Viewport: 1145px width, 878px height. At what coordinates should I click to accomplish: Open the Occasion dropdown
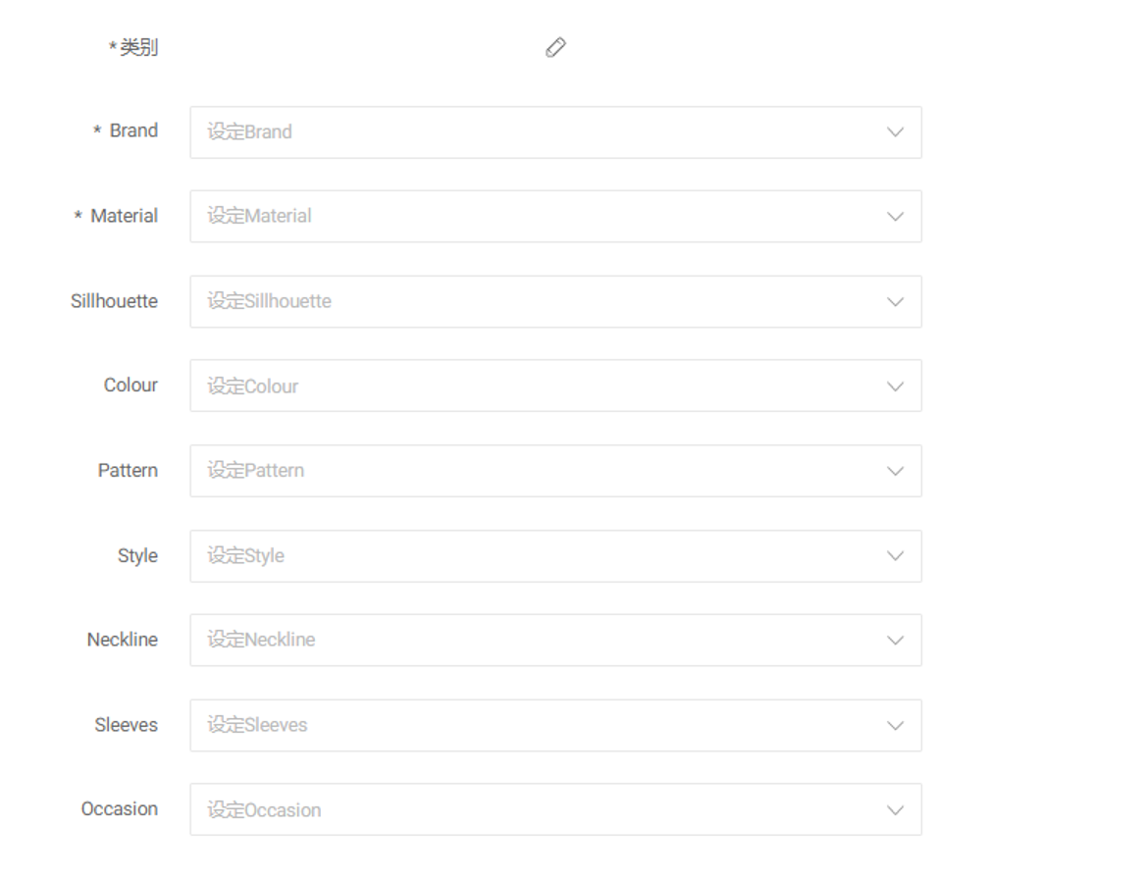[x=555, y=809]
